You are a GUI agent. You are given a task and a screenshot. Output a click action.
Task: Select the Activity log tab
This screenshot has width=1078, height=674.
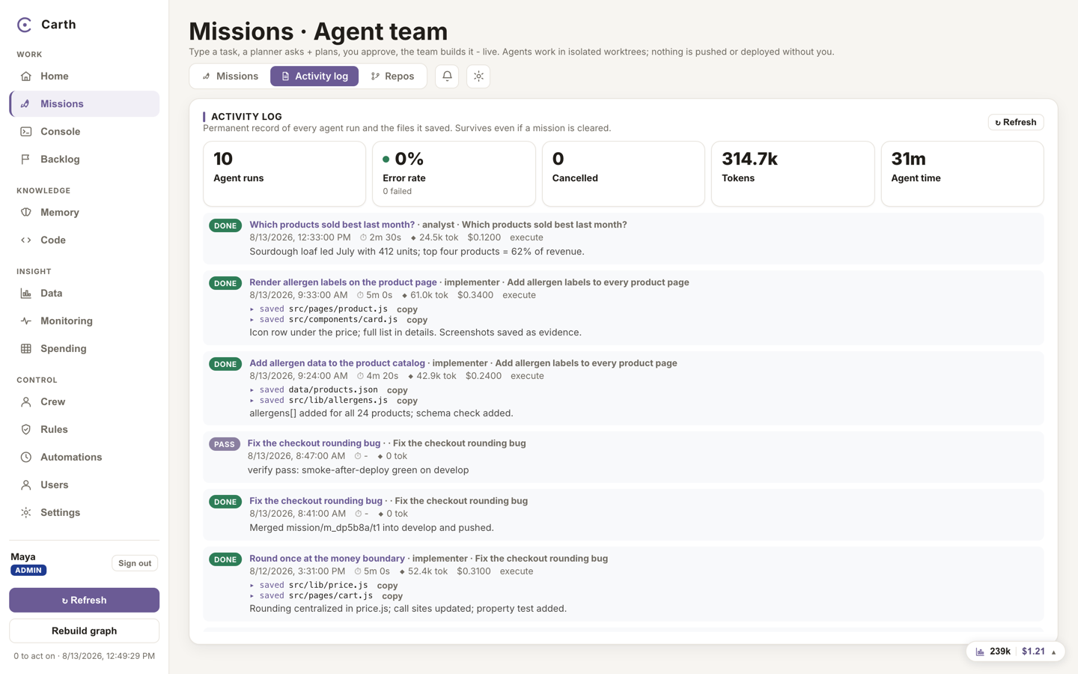(314, 76)
